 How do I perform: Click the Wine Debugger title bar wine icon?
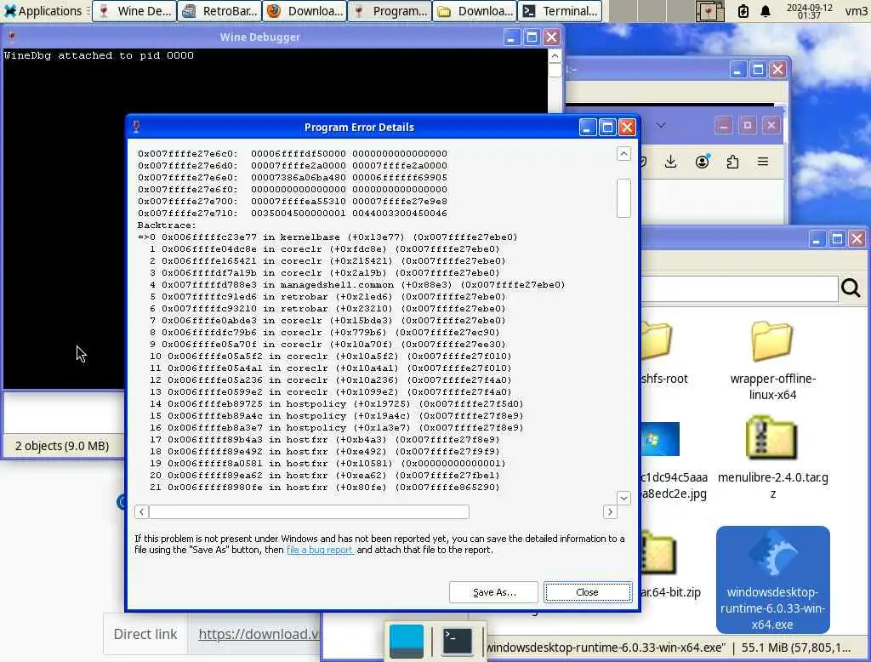(x=12, y=37)
